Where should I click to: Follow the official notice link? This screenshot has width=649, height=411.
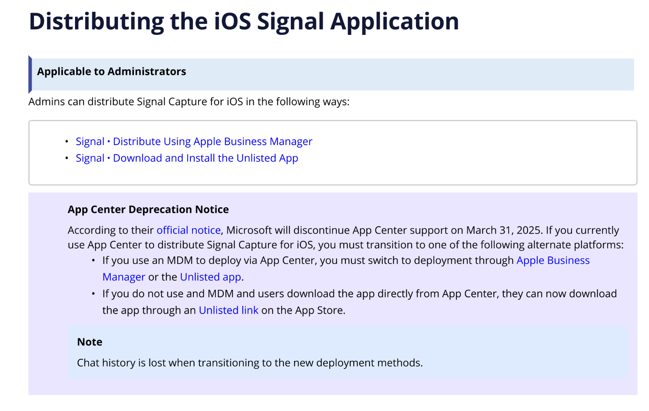click(x=189, y=230)
